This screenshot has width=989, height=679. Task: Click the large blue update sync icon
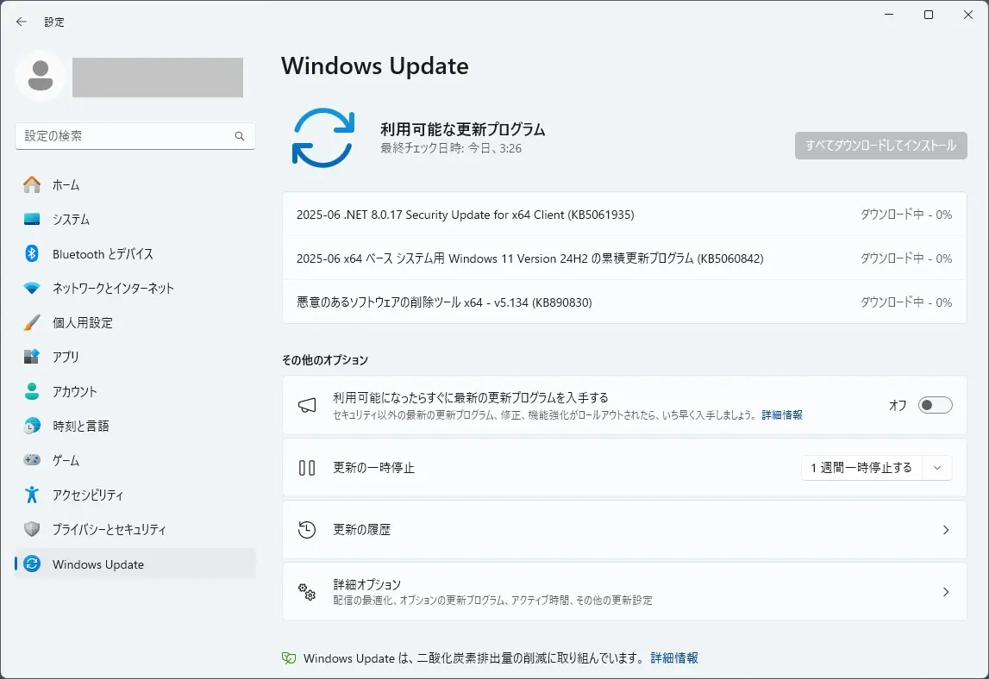(323, 138)
